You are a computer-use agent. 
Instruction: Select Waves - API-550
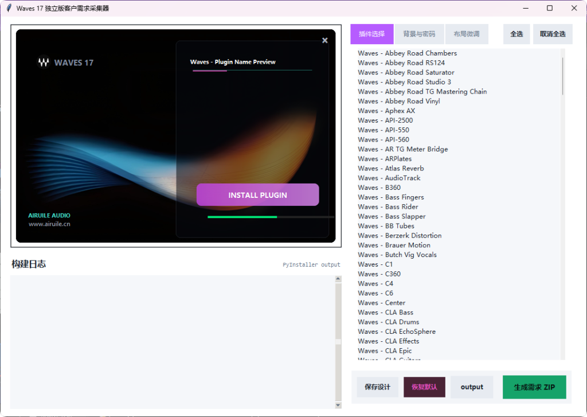383,130
